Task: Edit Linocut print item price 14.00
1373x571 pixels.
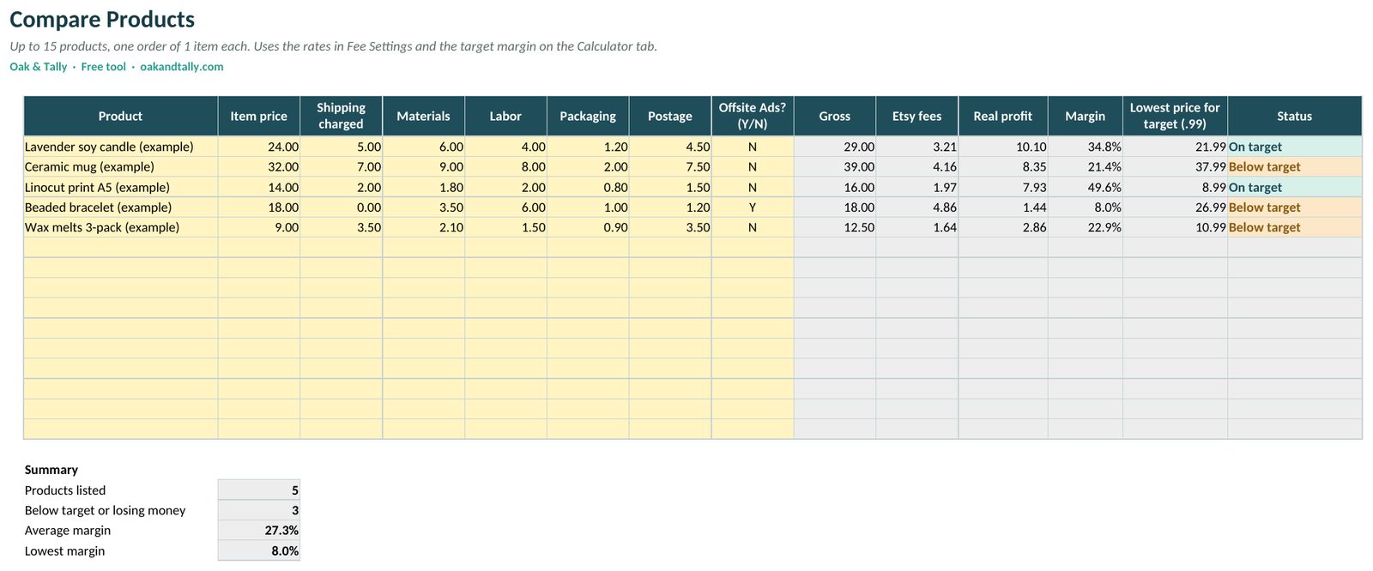Action: tap(258, 187)
